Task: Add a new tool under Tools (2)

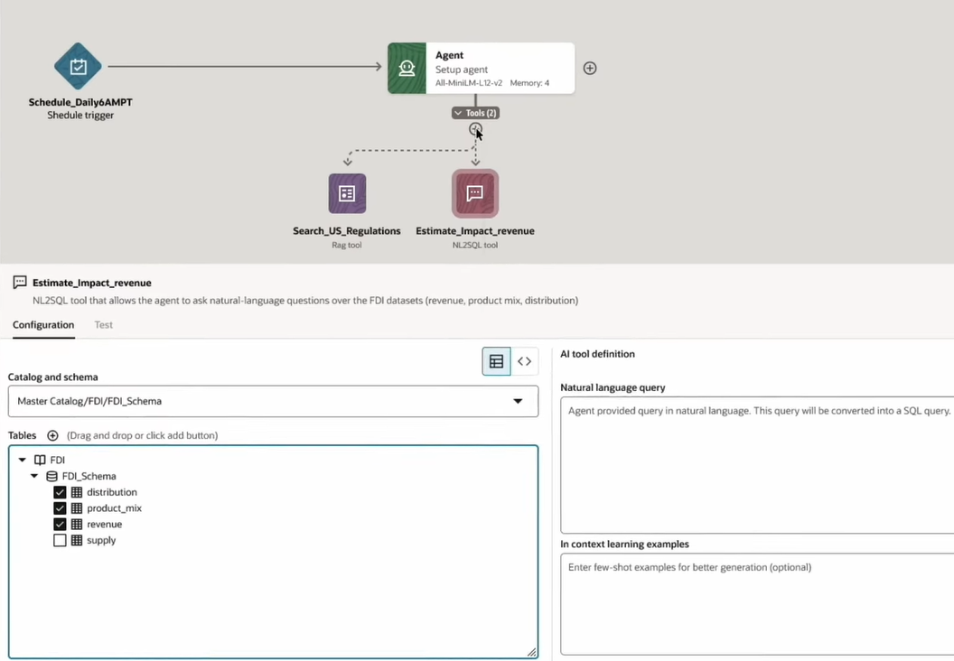Action: [x=475, y=129]
